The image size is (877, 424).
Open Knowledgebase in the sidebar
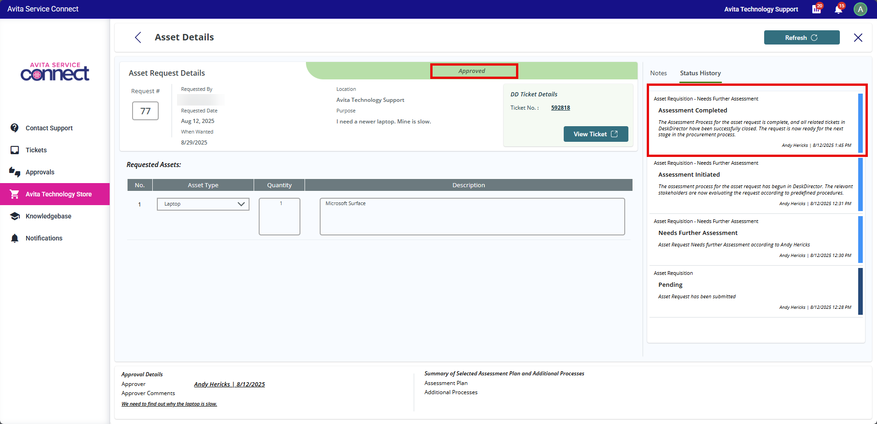point(55,216)
